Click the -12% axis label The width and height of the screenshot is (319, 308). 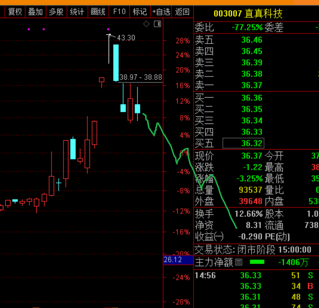181,211
